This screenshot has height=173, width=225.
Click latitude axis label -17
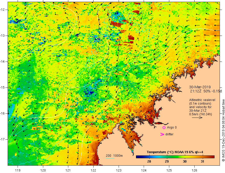pyautogui.click(x=3, y=139)
